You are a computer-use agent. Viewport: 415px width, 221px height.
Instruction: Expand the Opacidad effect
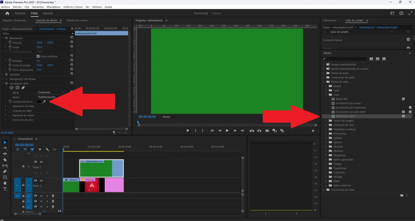click(3, 74)
